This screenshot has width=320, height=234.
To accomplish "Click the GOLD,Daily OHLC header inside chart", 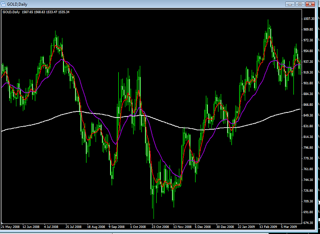I will pos(36,12).
